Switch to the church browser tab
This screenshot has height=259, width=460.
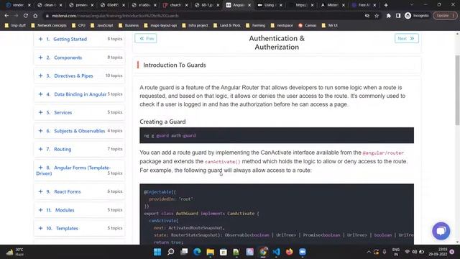tap(175, 5)
